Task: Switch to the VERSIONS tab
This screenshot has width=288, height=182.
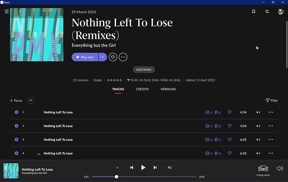Action: pyautogui.click(x=168, y=89)
